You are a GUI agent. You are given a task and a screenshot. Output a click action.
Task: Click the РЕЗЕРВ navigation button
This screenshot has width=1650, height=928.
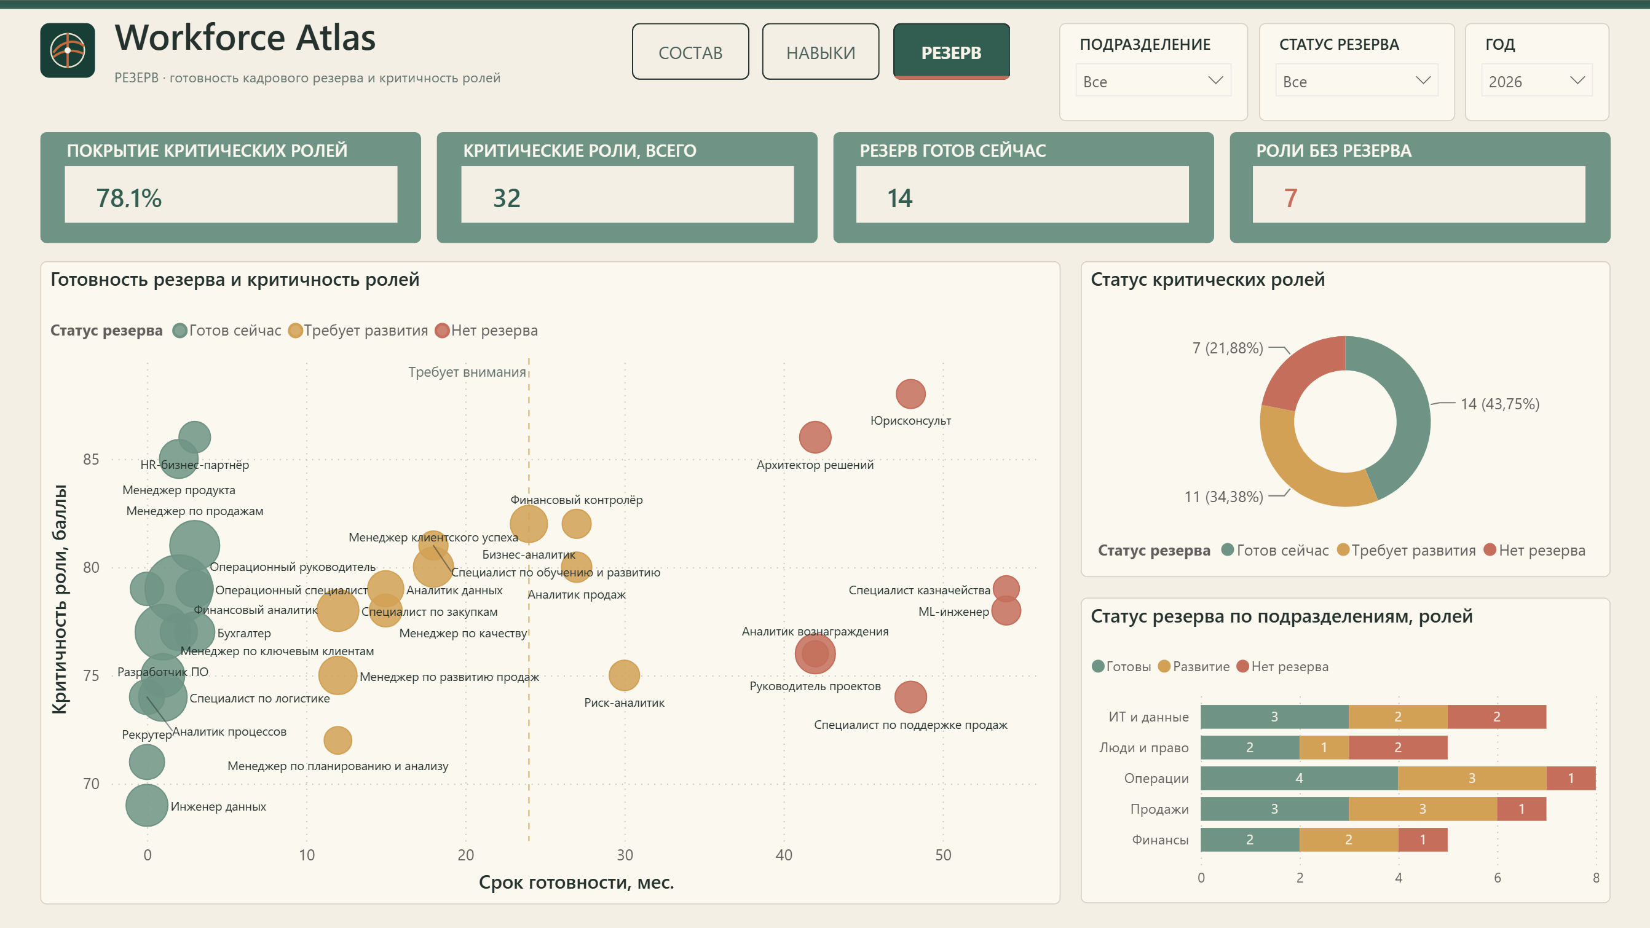click(x=951, y=52)
